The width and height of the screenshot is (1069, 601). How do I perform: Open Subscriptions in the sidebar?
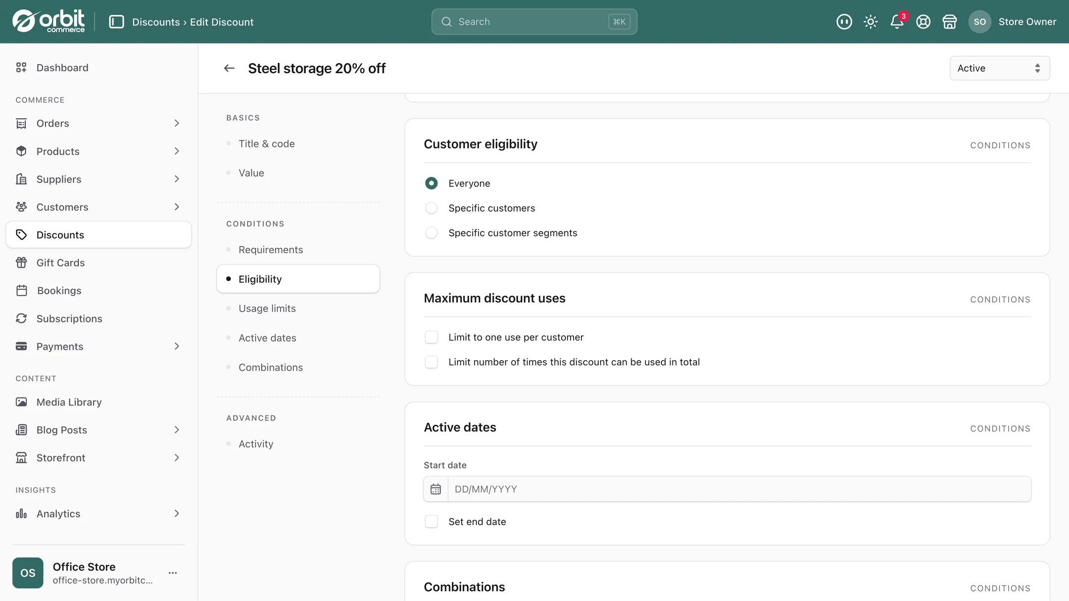(98, 319)
